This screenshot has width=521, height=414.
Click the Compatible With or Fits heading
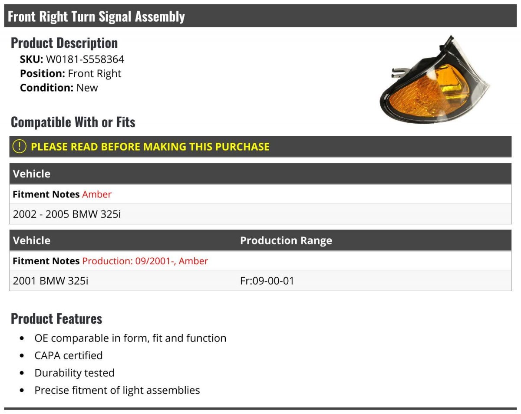pos(73,122)
